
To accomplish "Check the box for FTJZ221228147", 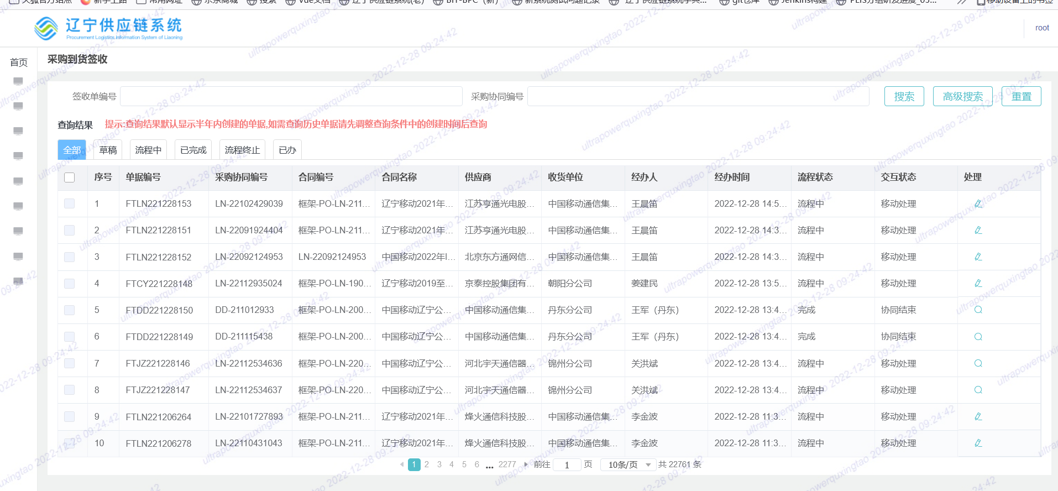I will coord(69,390).
